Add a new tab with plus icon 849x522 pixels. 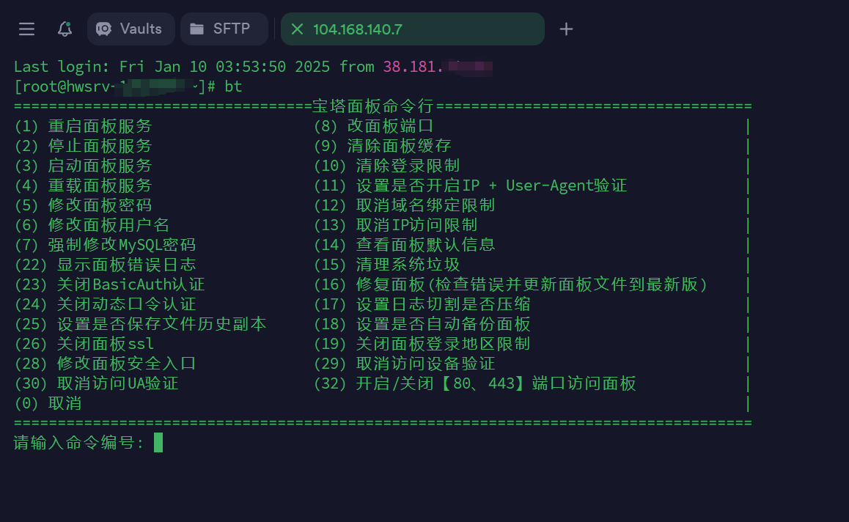click(566, 29)
